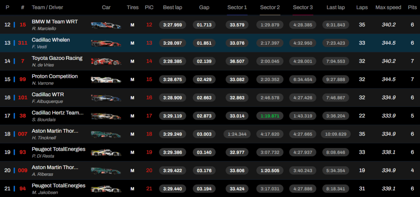This screenshot has width=420, height=197.
Task: Click the Car column header
Action: coord(106,7)
